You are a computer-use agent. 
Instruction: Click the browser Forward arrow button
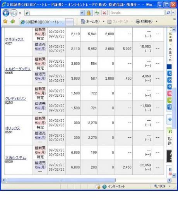click(x=14, y=13)
